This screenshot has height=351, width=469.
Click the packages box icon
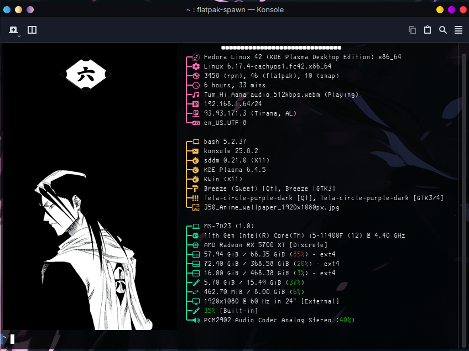[196, 76]
